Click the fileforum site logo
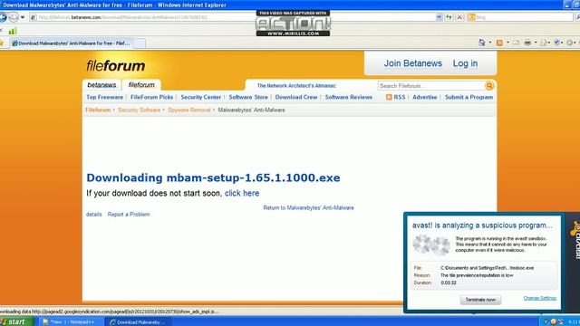 click(x=115, y=66)
